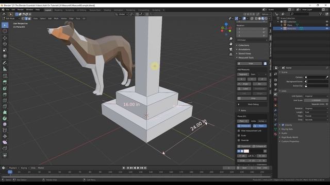This screenshot has width=330, height=185.
Task: Select the Shear tool
Action: (x=5, y=142)
